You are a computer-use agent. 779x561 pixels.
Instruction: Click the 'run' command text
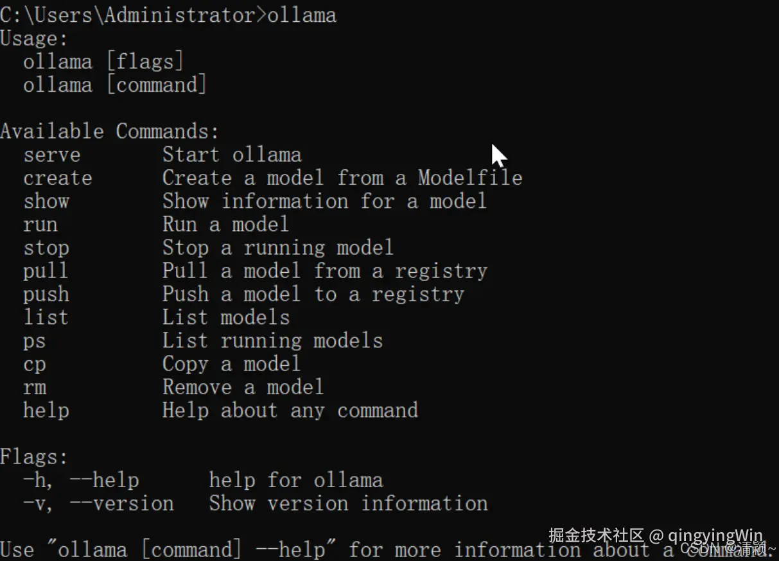(40, 225)
